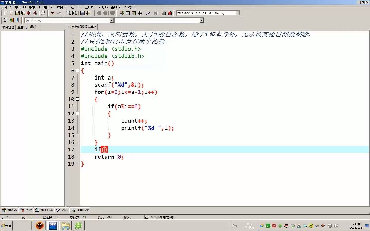Collapse the code fold at line 10
Screen dimensions: 370x231
[77, 99]
